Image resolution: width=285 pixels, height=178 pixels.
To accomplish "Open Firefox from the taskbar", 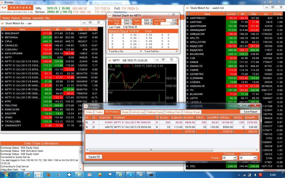I will coord(49,175).
